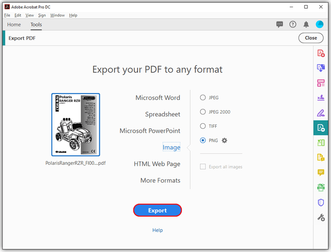Open the Edit menu
This screenshot has width=331, height=252.
click(x=18, y=15)
